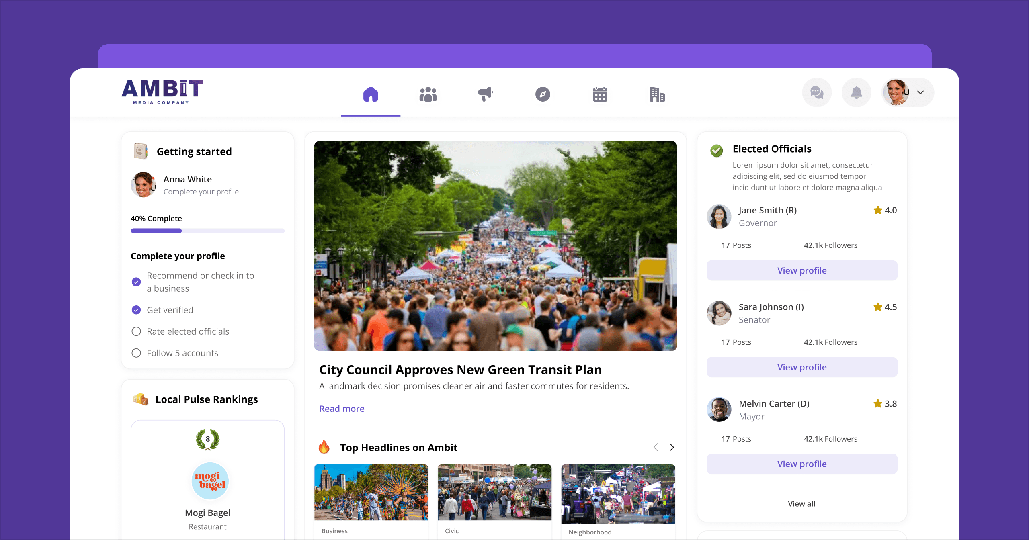Image resolution: width=1029 pixels, height=540 pixels.
Task: Toggle the 'Get verified' checkmark
Action: [x=136, y=310]
